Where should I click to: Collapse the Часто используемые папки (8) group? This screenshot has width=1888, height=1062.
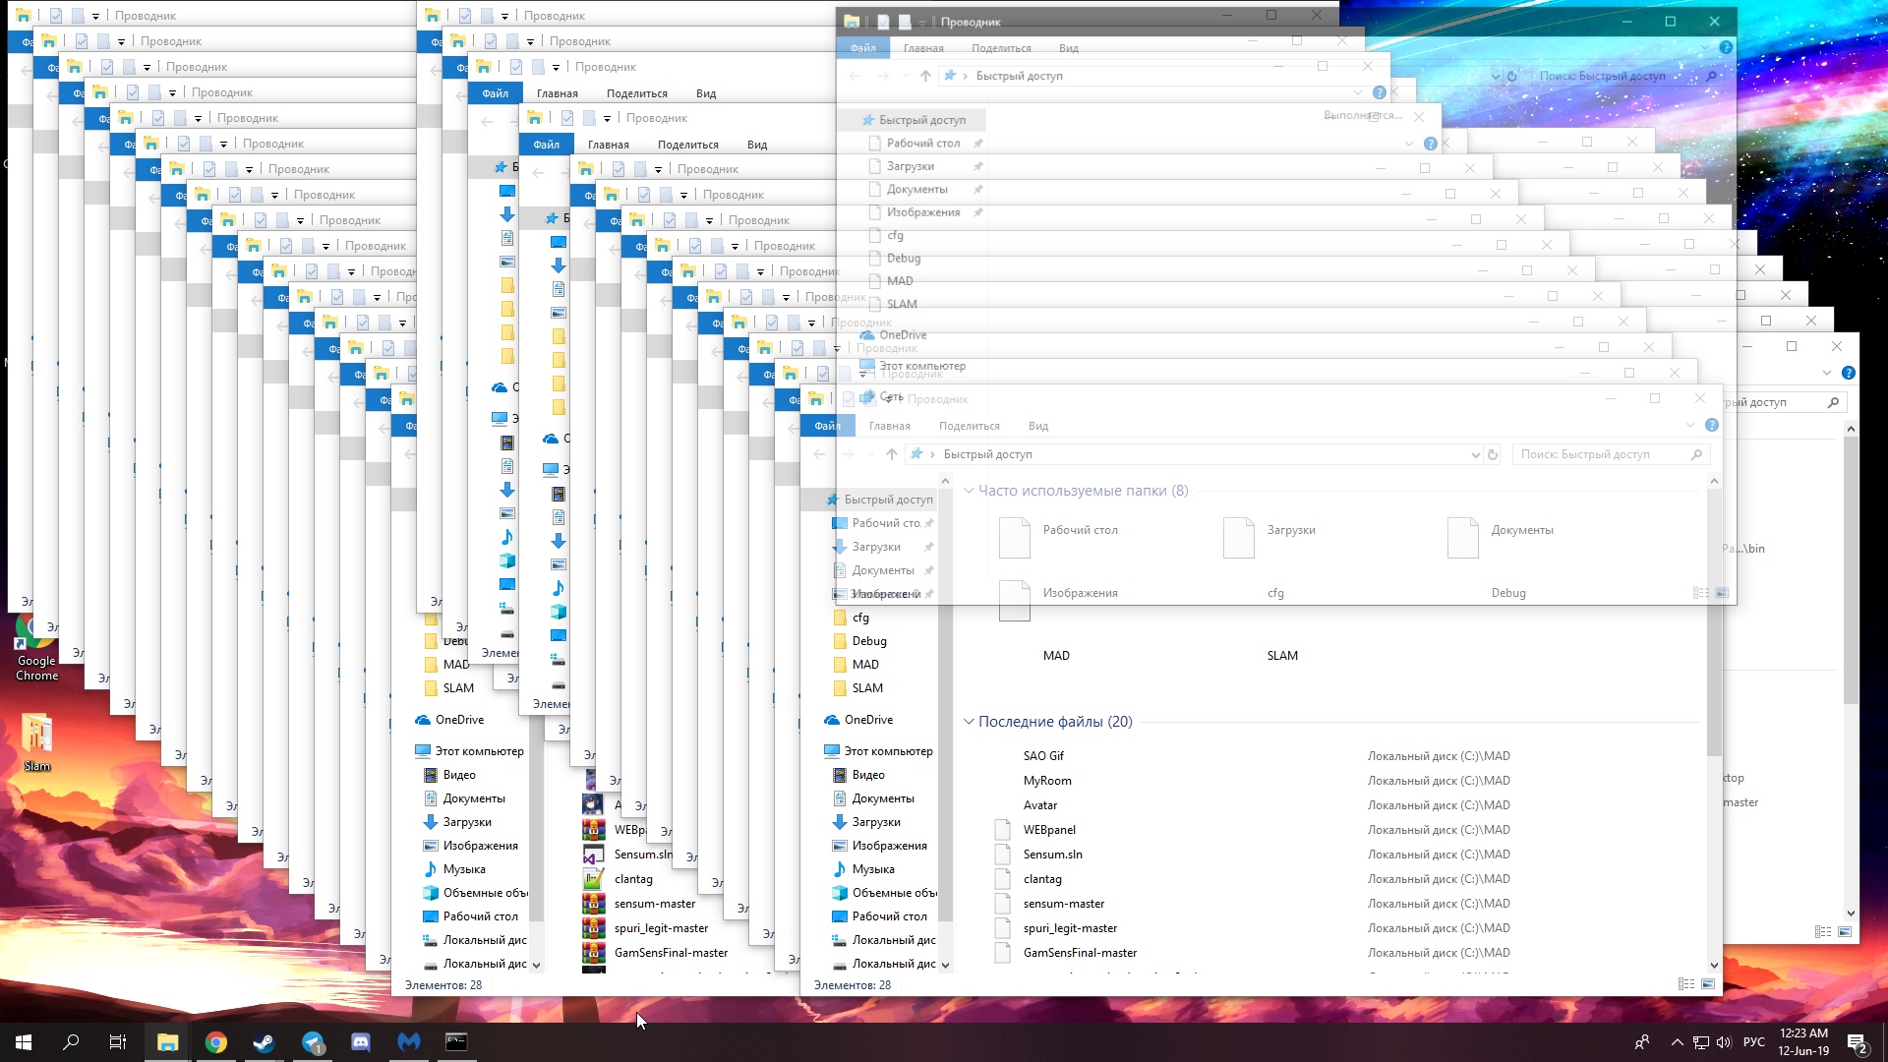(969, 491)
